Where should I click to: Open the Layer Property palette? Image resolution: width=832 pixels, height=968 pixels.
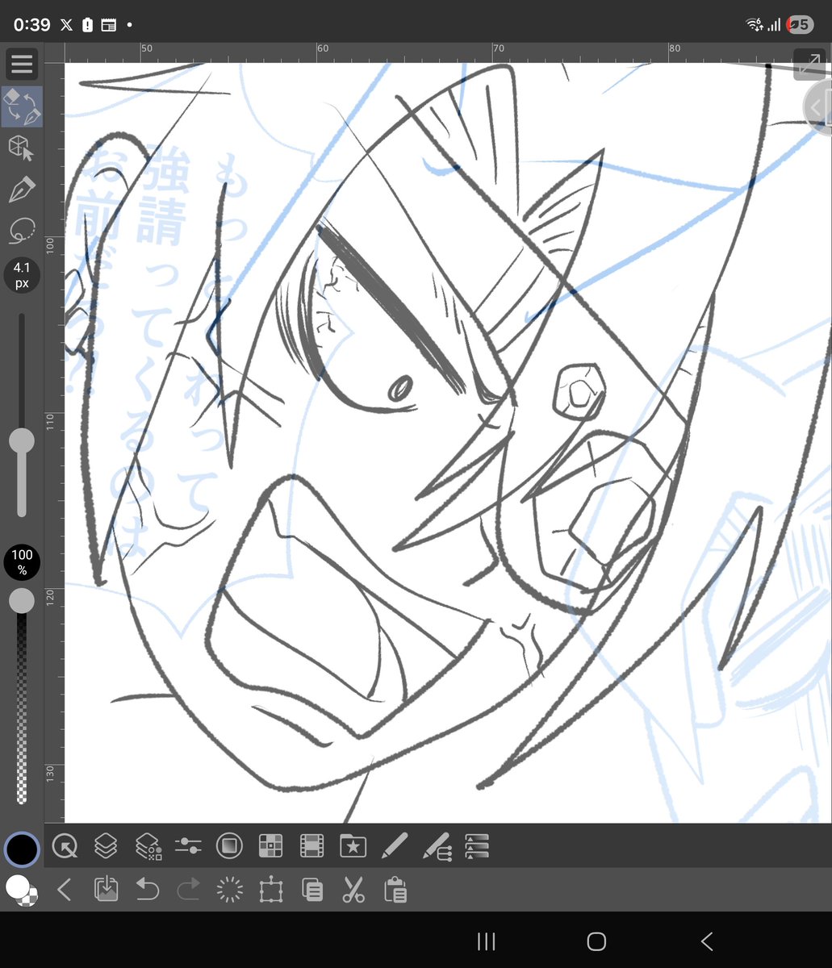148,846
